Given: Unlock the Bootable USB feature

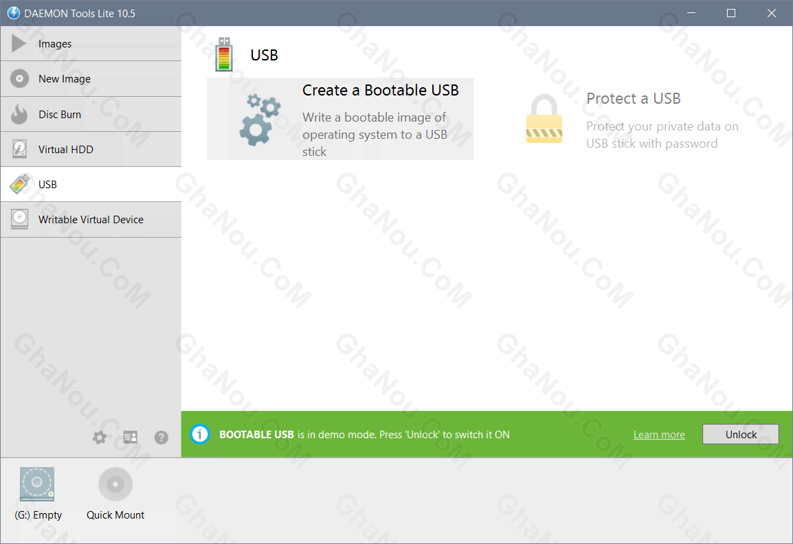Looking at the screenshot, I should (x=740, y=434).
